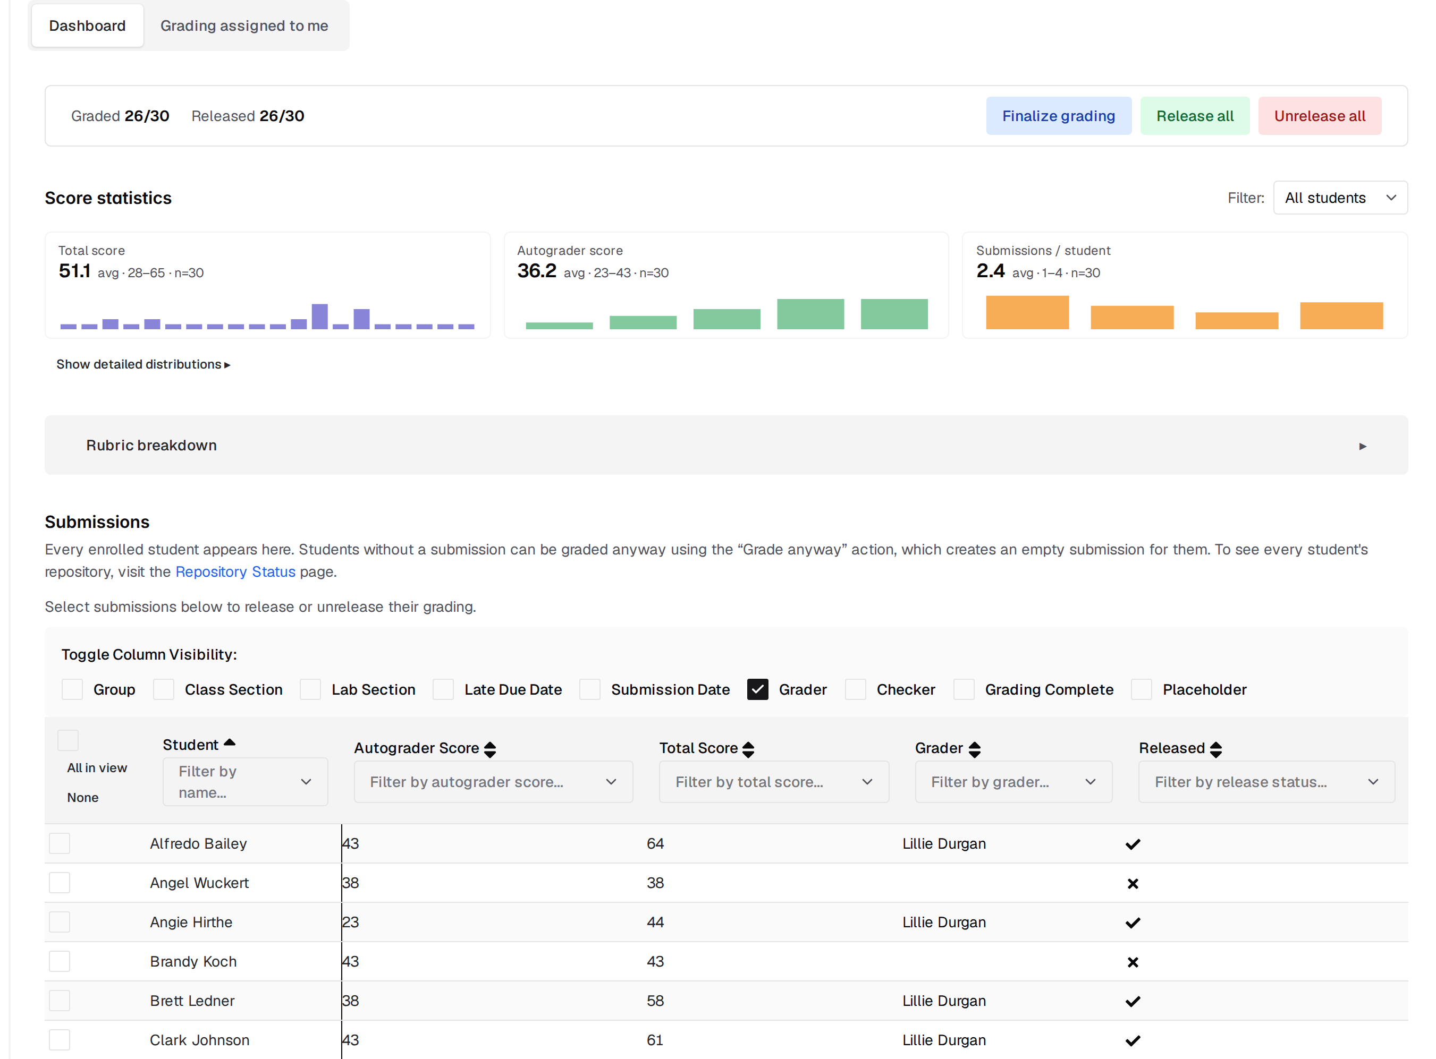This screenshot has width=1436, height=1059.
Task: Switch to the Dashboard tab
Action: click(x=87, y=25)
